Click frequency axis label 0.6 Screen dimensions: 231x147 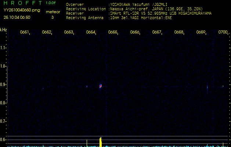coord(3,140)
